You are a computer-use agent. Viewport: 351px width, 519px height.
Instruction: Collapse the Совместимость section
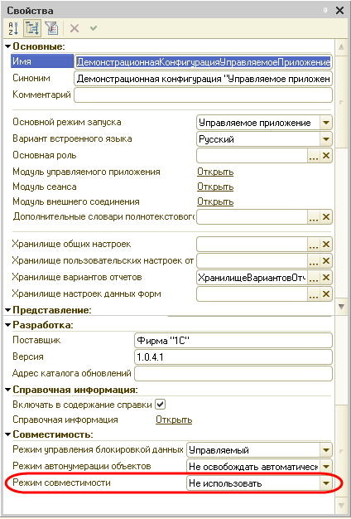click(8, 434)
